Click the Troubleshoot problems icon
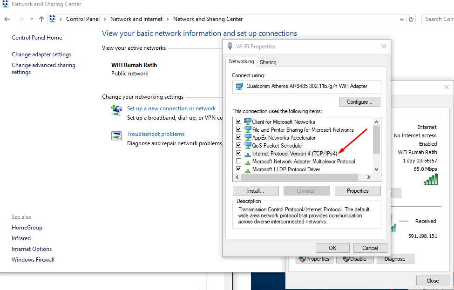This screenshot has width=454, height=290. pos(116,135)
